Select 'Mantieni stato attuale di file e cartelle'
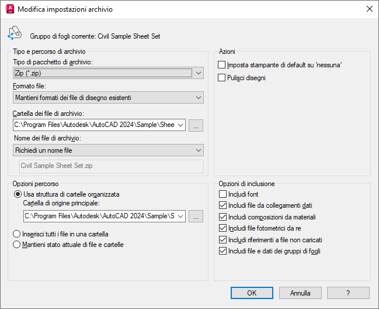The width and height of the screenshot is (379, 309). [17, 245]
